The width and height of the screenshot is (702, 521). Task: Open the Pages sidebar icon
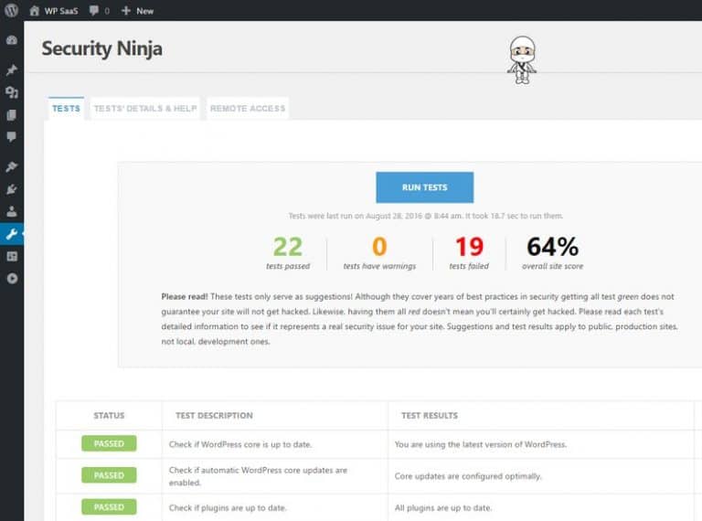tap(11, 115)
